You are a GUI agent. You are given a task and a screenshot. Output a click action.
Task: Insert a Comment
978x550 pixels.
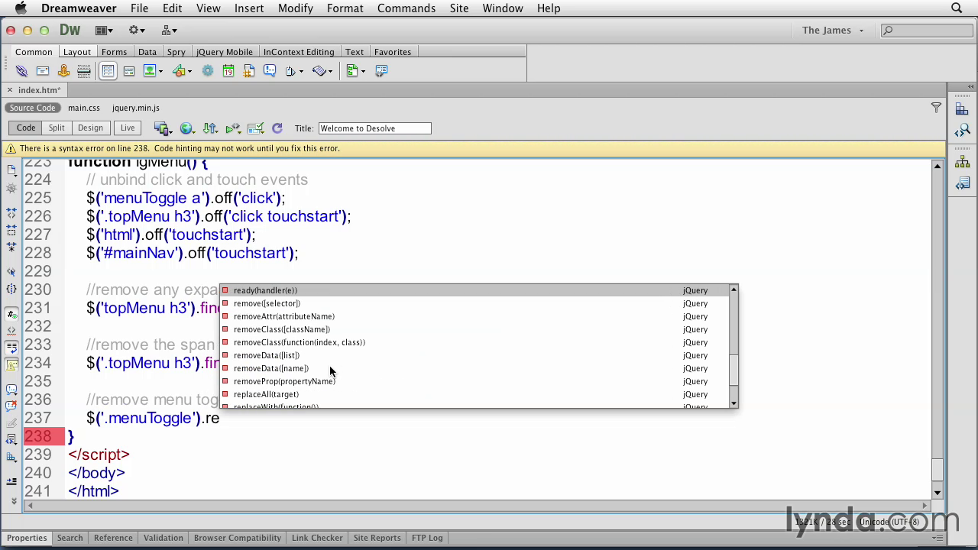[x=270, y=70]
